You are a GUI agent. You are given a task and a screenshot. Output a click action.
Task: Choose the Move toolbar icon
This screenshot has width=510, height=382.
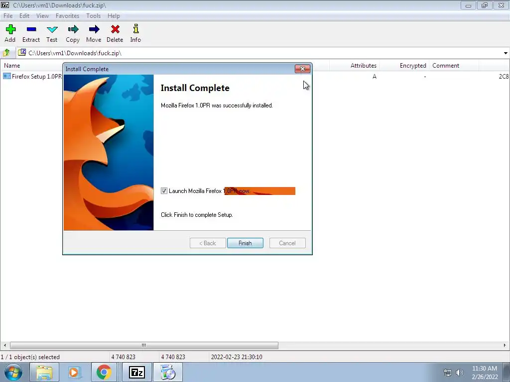(94, 29)
